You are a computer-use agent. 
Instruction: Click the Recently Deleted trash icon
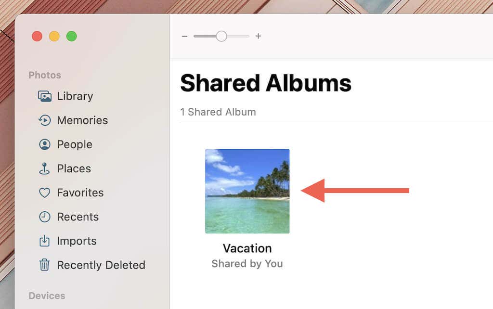tap(44, 265)
